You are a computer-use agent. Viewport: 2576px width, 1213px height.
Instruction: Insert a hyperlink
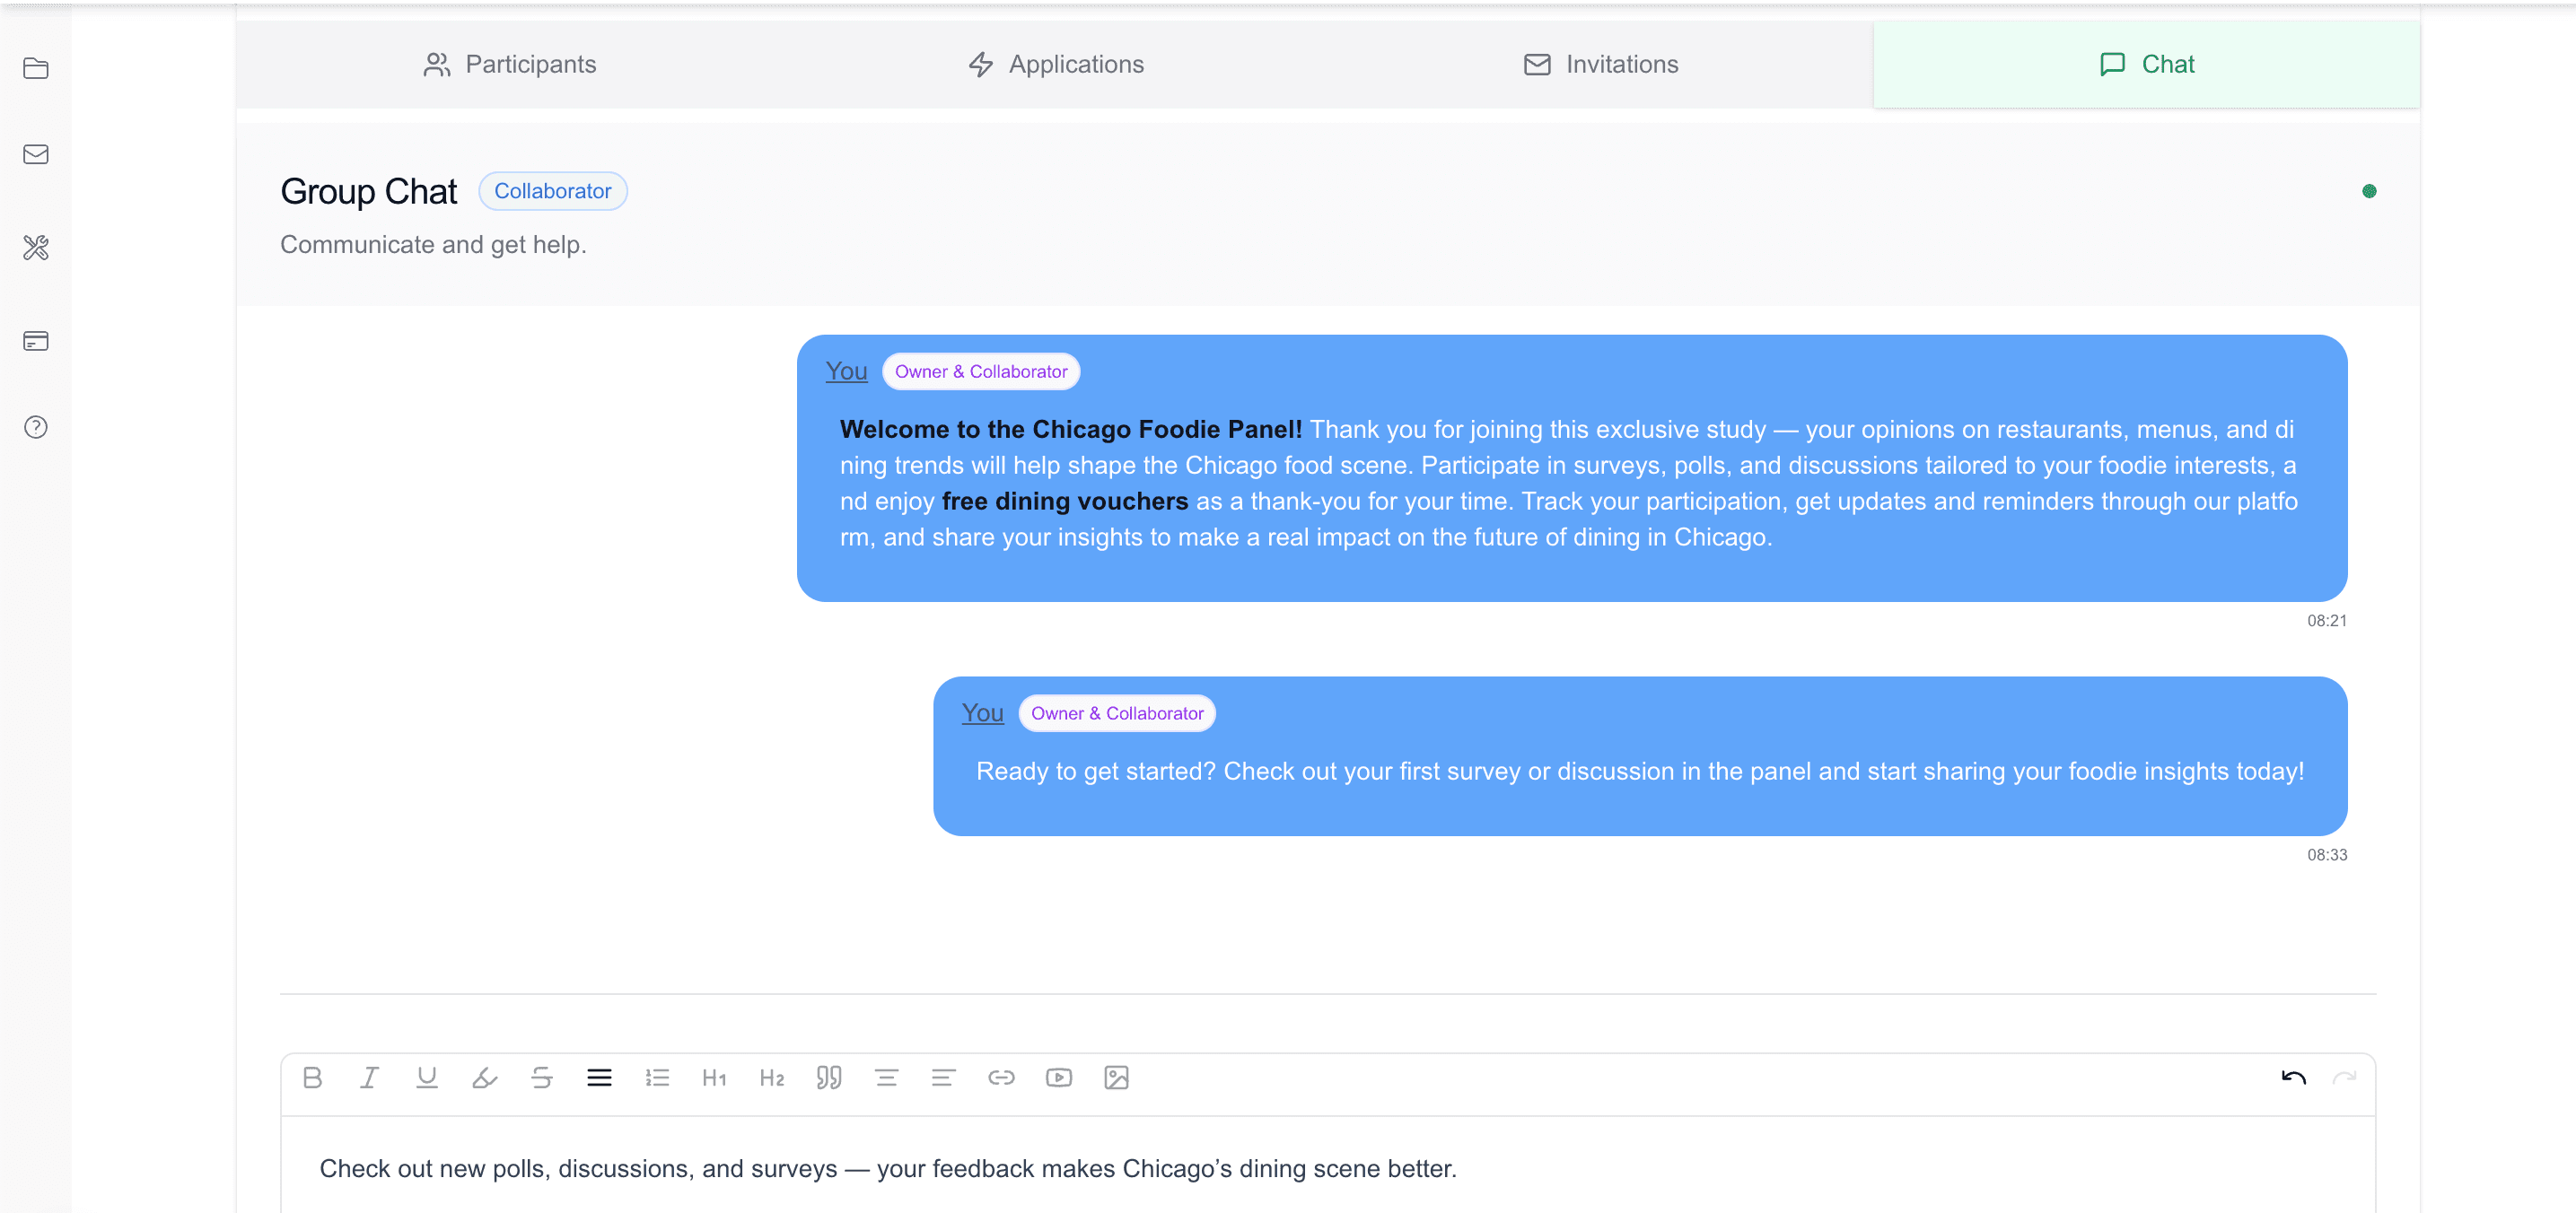pyautogui.click(x=1001, y=1078)
